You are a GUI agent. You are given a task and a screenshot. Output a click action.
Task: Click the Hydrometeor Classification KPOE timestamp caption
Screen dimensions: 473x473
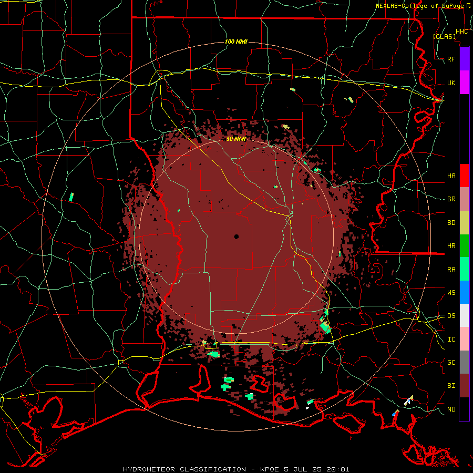click(x=236, y=469)
